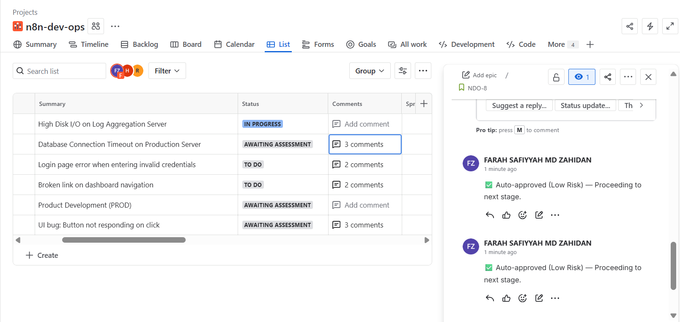
Task: Expand the Filter dropdown
Action: click(x=167, y=71)
